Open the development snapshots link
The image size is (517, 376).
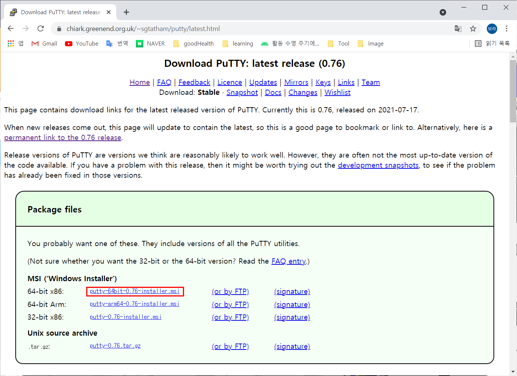(378, 165)
